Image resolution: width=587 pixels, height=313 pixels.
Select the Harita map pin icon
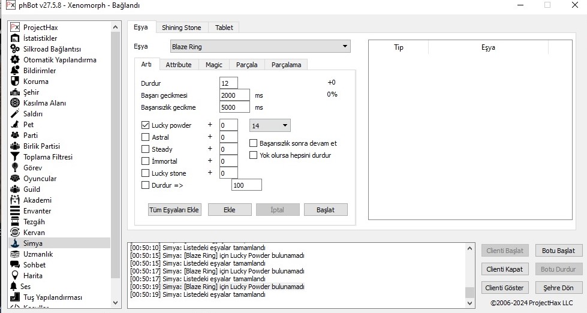15,275
